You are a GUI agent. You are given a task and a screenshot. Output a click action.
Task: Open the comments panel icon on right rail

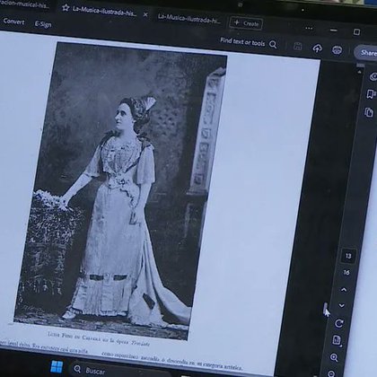click(x=373, y=76)
